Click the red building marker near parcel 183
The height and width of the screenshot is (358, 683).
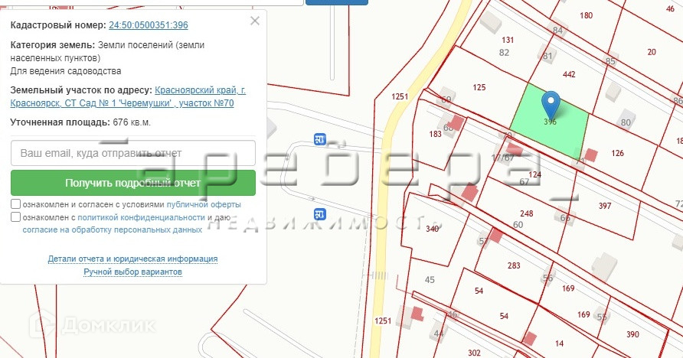pyautogui.click(x=457, y=122)
